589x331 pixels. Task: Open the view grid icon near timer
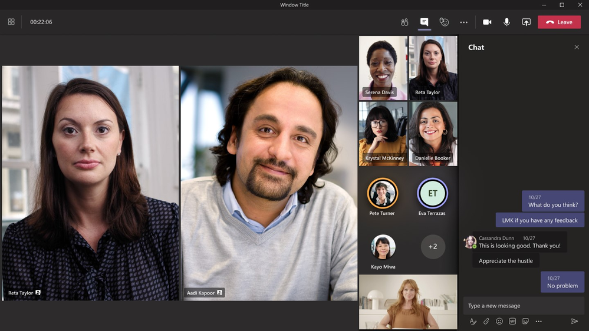[11, 22]
